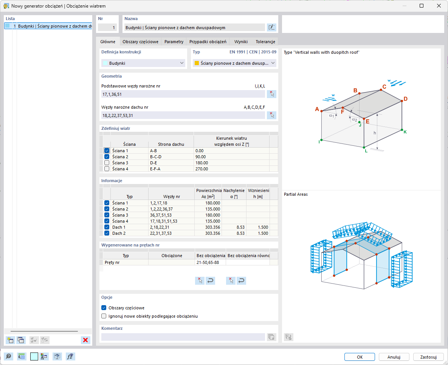Delete selected list entry with red X
Image resolution: width=448 pixels, height=365 pixels.
85,340
